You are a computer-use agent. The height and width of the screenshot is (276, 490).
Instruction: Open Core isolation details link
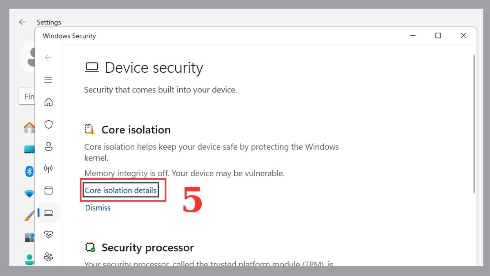click(x=120, y=191)
